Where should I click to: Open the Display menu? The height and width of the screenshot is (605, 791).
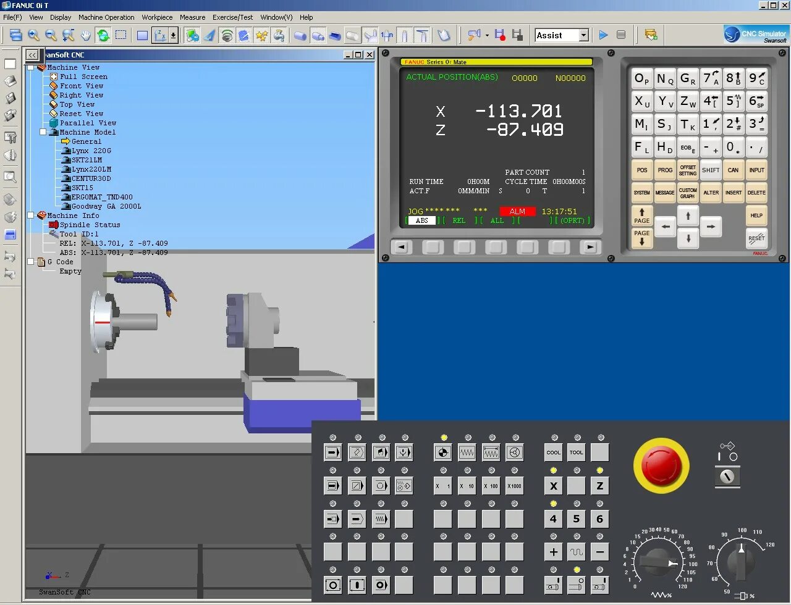[x=61, y=17]
